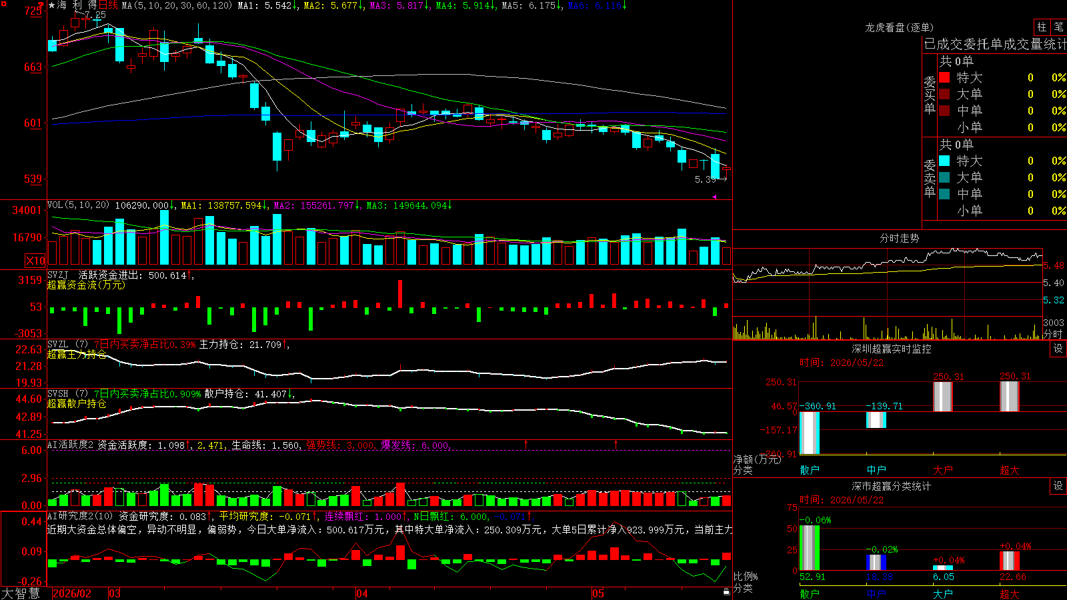Viewport: 1067px width, 600px height.
Task: Click the star favorite icon before 海利得
Action: click(51, 5)
